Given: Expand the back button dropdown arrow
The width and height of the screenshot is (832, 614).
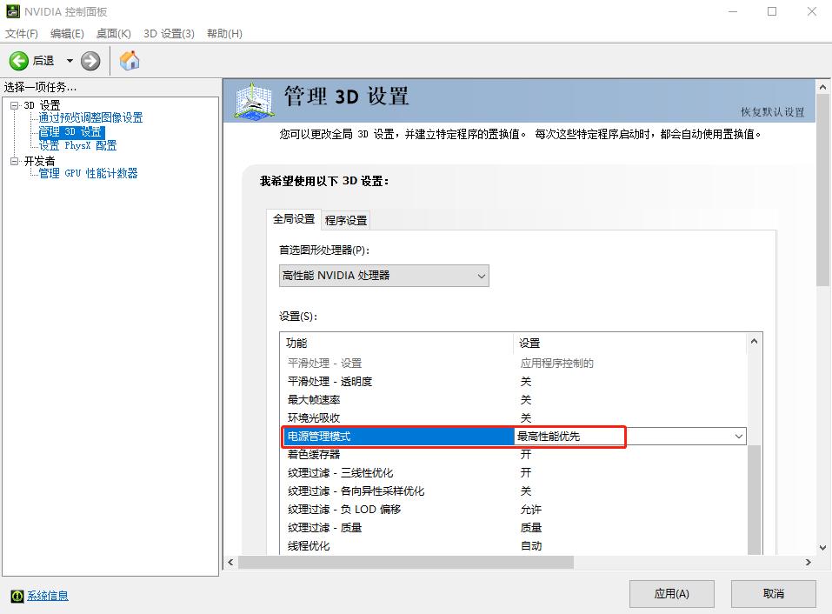Looking at the screenshot, I should 70,61.
